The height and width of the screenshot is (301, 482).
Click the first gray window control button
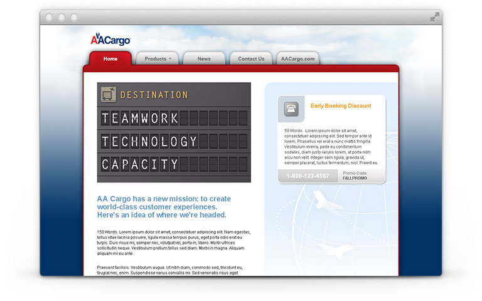tap(48, 17)
